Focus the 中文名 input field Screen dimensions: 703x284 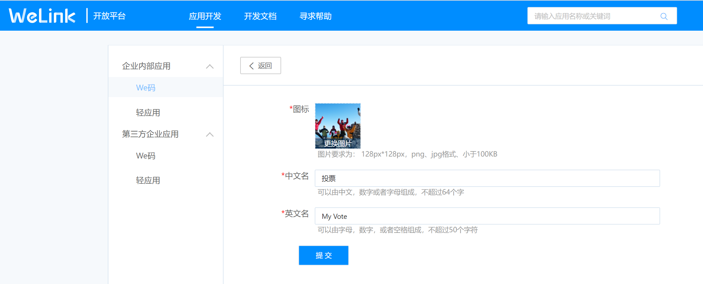pyautogui.click(x=487, y=178)
